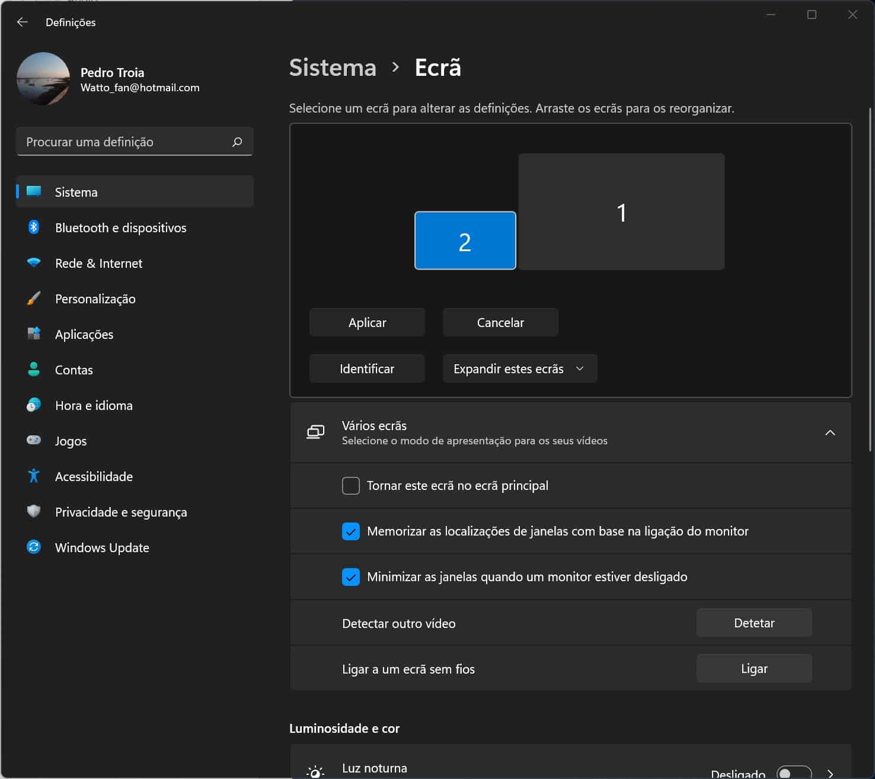Go back using the breadcrumb Sistema link

pyautogui.click(x=332, y=68)
